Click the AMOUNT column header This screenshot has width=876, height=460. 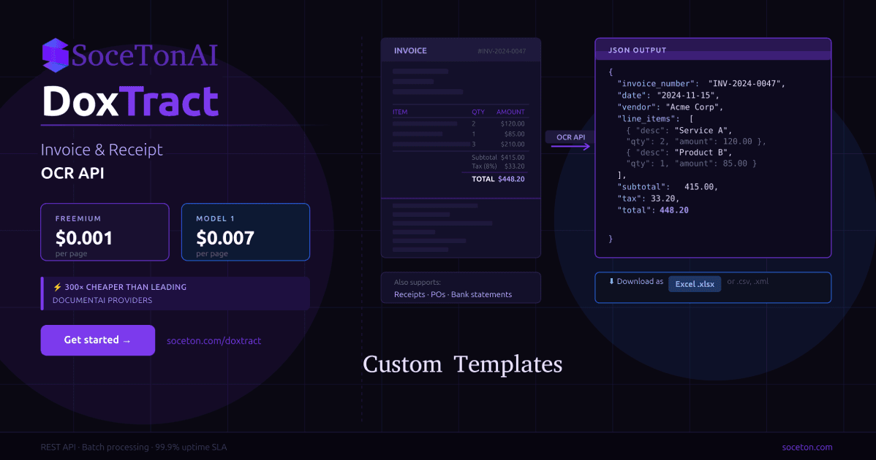tap(510, 112)
